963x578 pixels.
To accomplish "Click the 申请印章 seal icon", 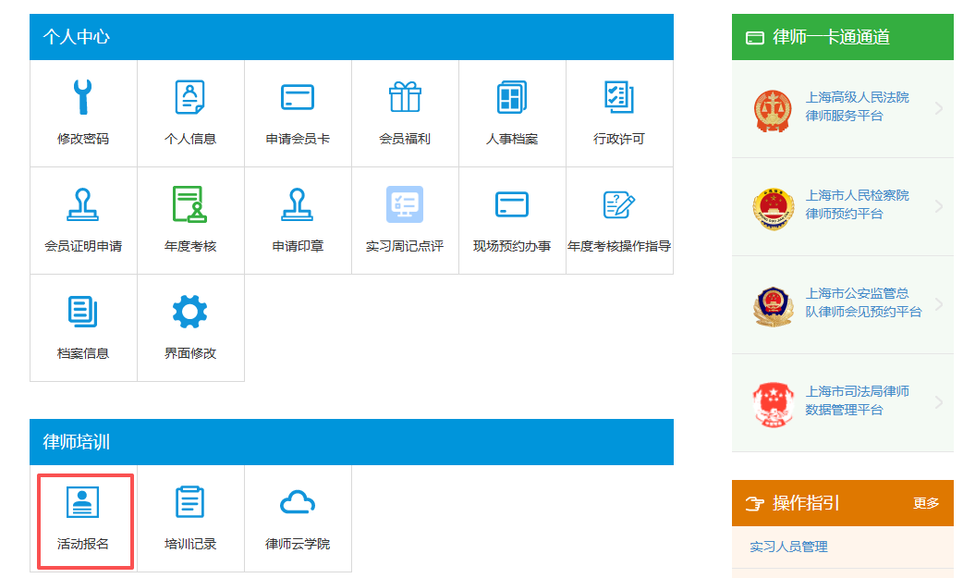I will (298, 205).
